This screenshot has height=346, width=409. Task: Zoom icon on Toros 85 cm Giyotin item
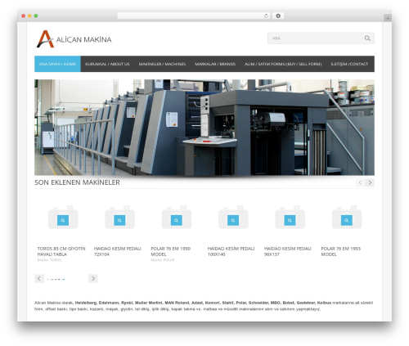click(63, 220)
